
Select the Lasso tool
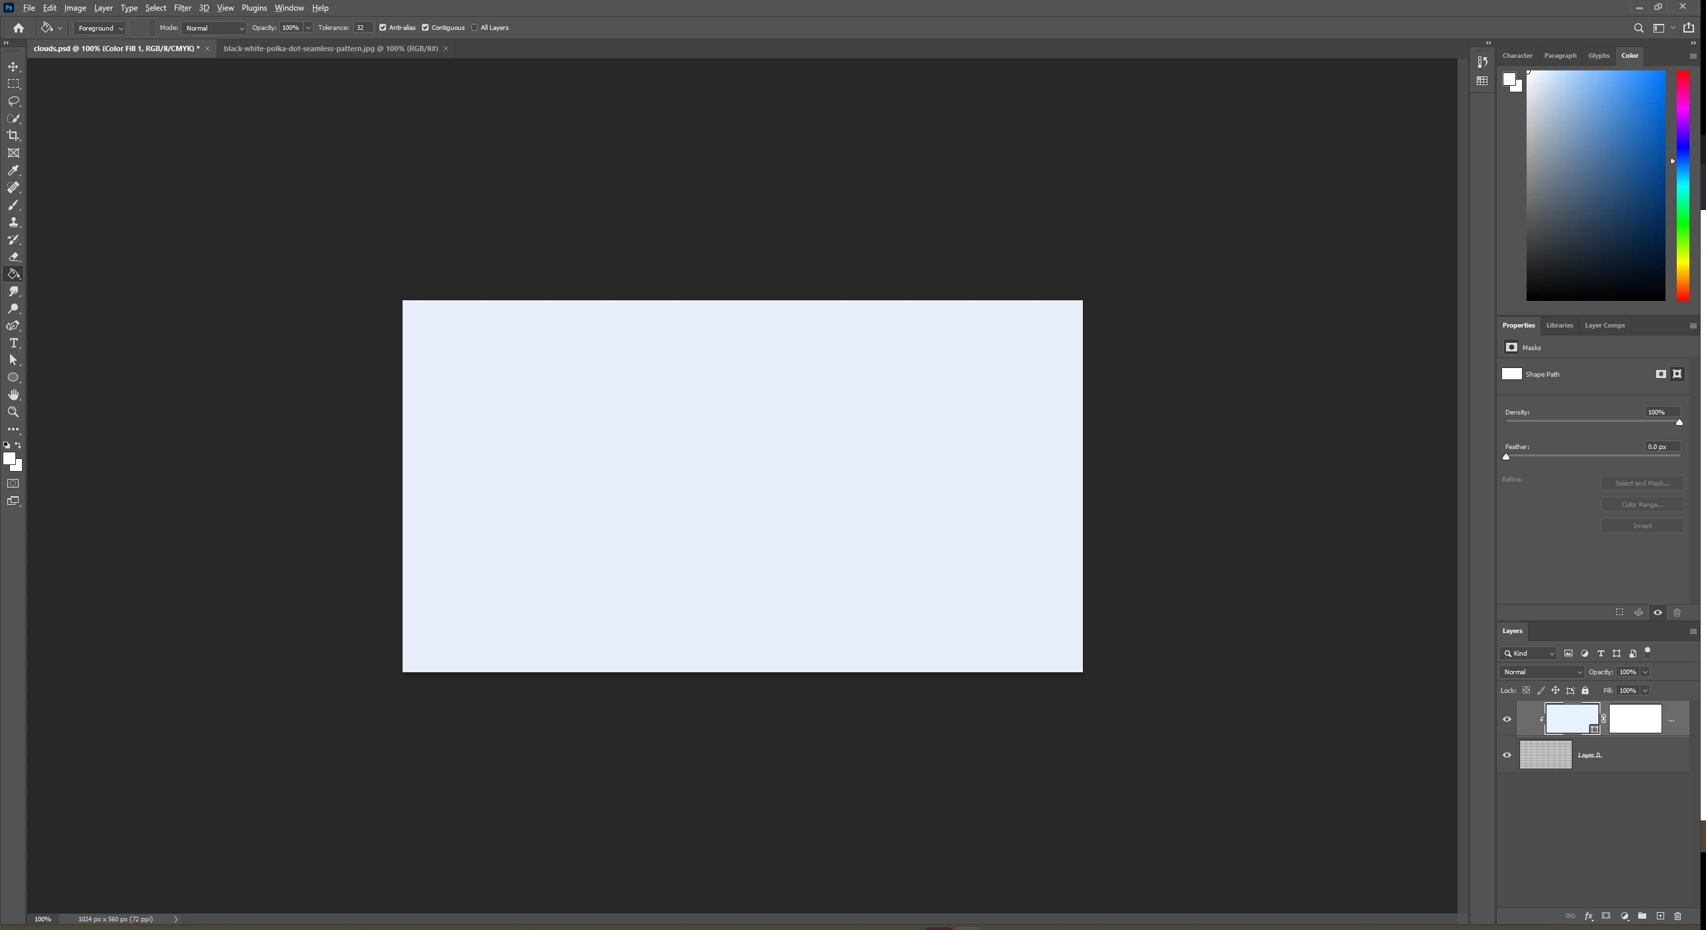point(13,101)
